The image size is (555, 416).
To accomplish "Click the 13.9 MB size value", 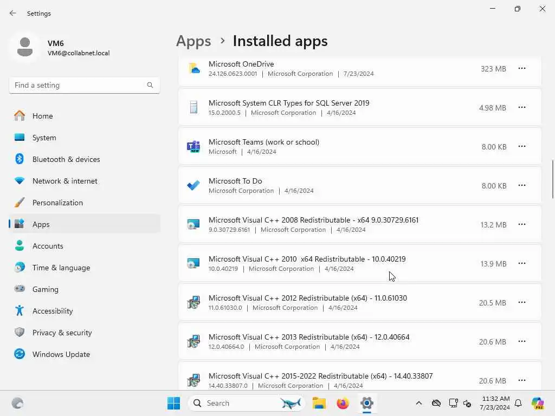I will click(493, 264).
